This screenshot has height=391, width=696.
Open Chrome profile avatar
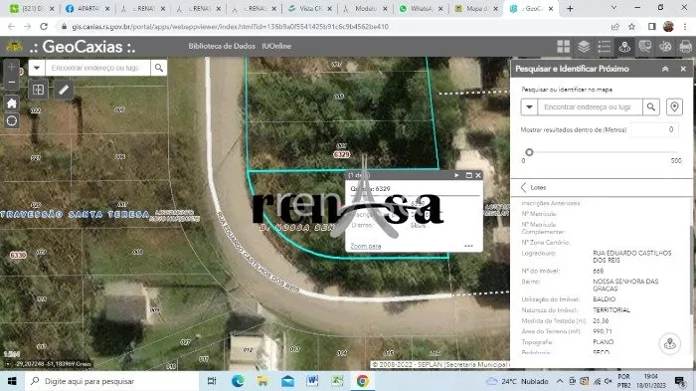click(x=668, y=27)
